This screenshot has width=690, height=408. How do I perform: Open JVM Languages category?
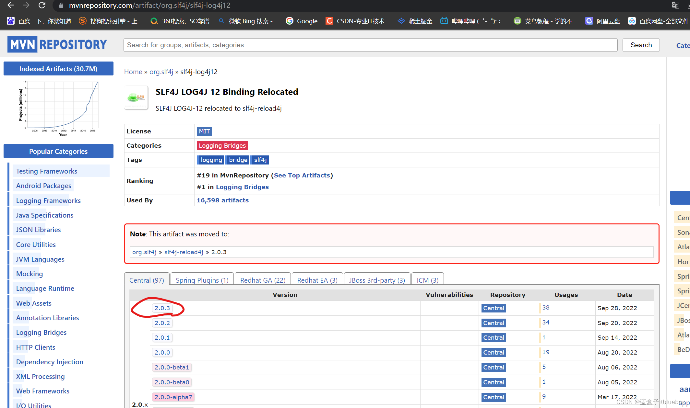(40, 259)
